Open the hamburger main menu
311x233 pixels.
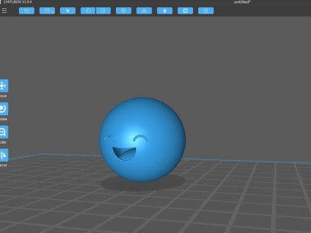(5, 11)
